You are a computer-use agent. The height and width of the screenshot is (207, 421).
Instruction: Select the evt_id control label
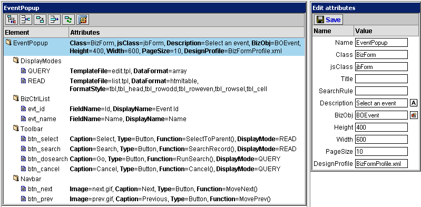pos(36,109)
